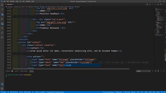The height and width of the screenshot is (93, 166).
Task: Click Watch Sass in status bar
Action: [119, 92]
